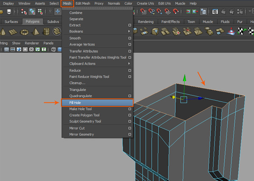Screen dimensions: 254x181
Task: Open Extract options box
Action: point(130,25)
